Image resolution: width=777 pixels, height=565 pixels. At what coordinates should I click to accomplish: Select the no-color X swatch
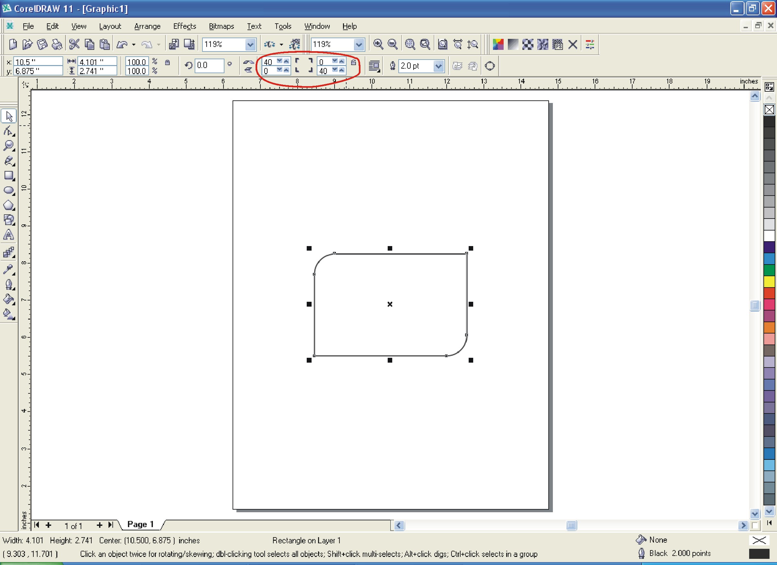tap(769, 109)
